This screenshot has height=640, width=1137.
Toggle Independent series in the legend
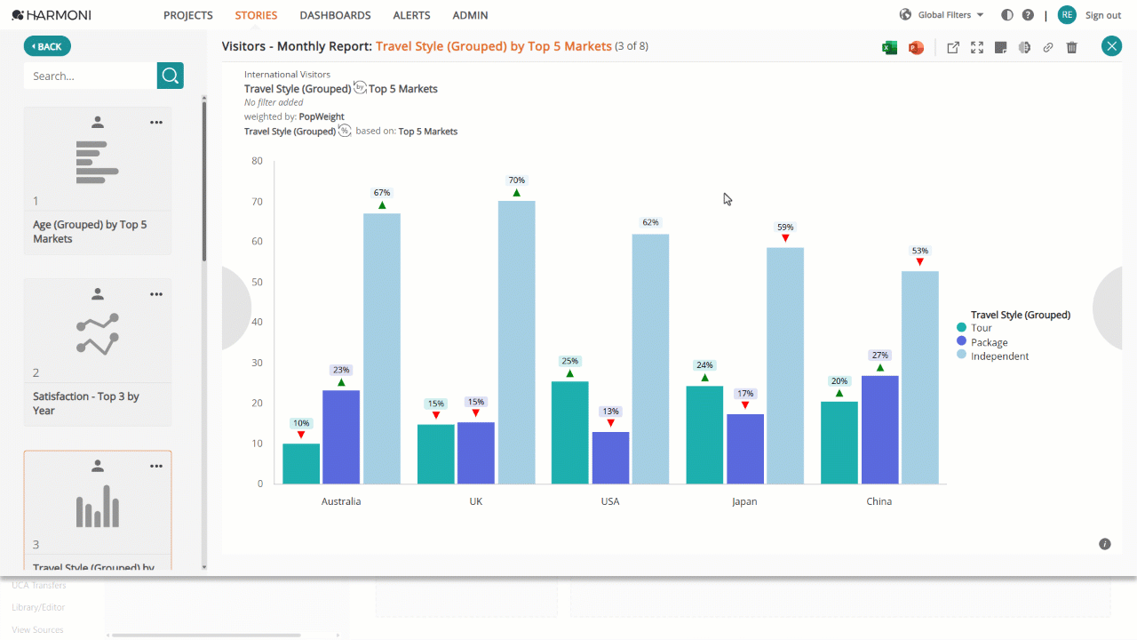(992, 356)
